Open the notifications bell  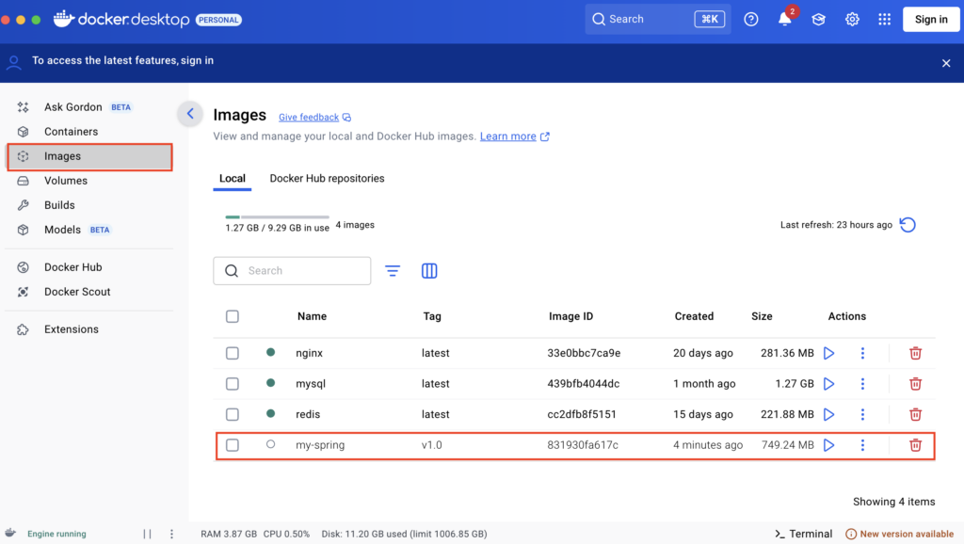(785, 19)
